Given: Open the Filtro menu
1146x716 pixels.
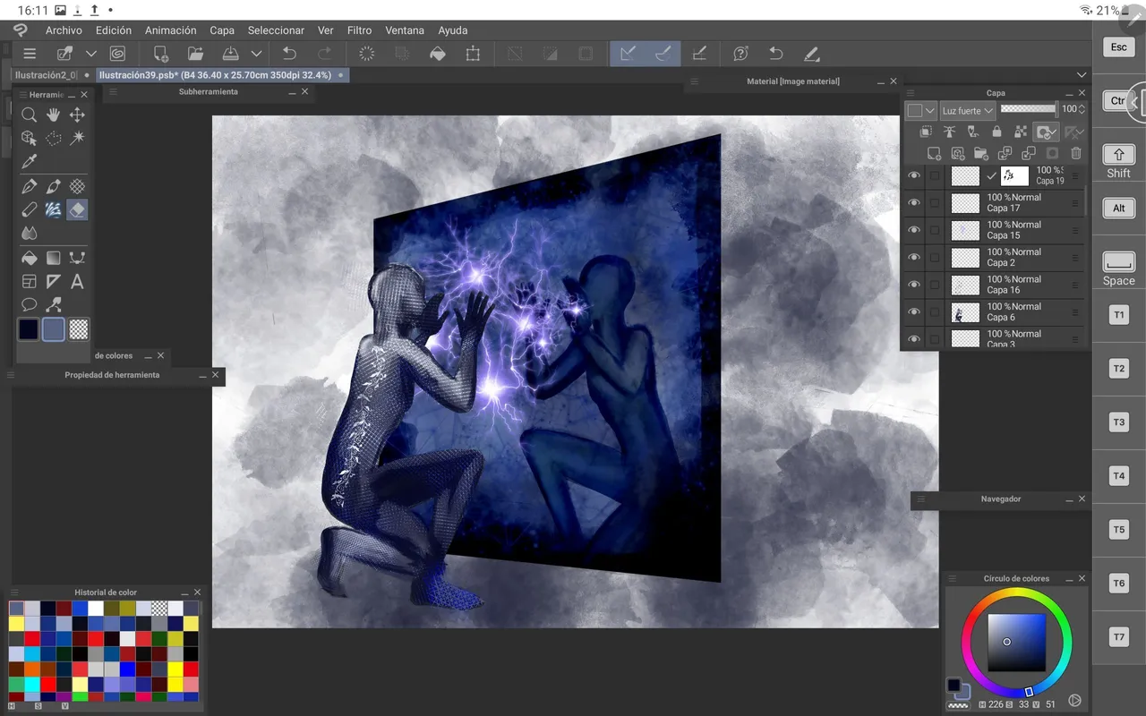Looking at the screenshot, I should pyautogui.click(x=359, y=30).
